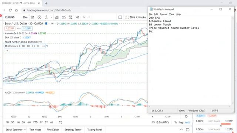Set range to 6M

click(29, 122)
